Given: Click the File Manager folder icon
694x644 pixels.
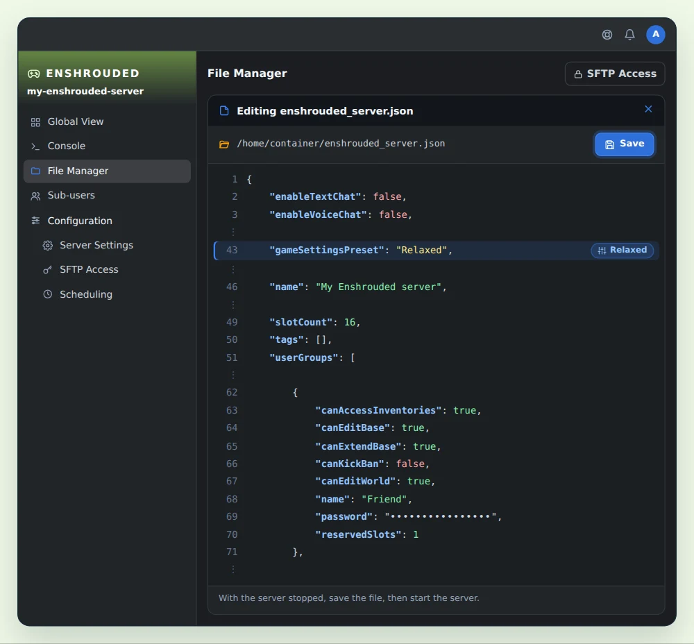Looking at the screenshot, I should click(x=35, y=171).
